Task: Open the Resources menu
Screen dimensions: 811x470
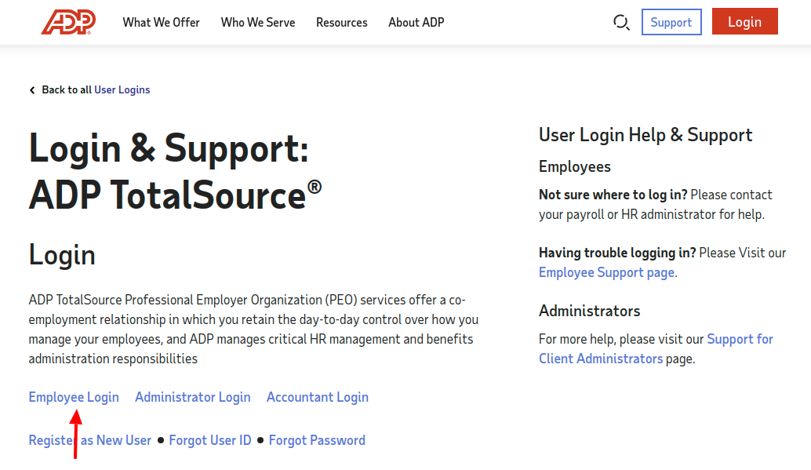Action: coord(342,22)
